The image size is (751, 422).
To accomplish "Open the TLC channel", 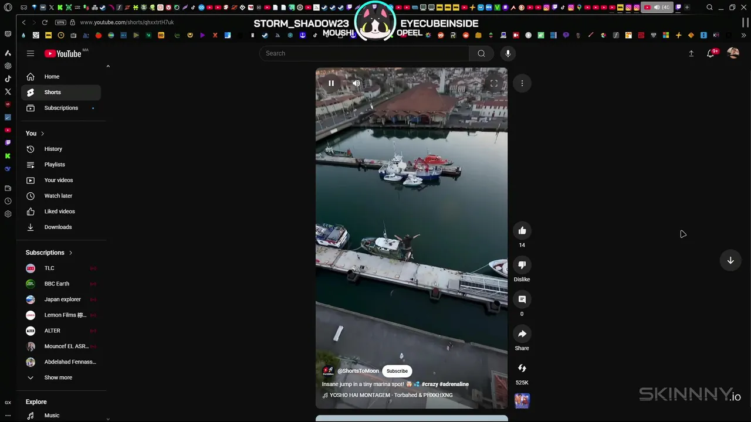I will point(61,268).
